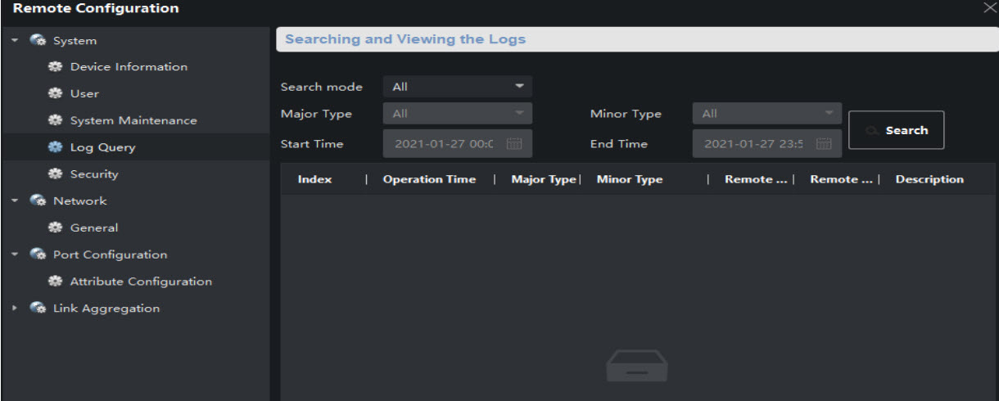Open the Start Time calendar picker icon
The width and height of the screenshot is (999, 401).
[x=514, y=144]
